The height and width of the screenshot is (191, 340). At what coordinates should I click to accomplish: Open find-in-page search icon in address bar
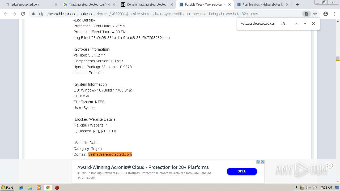306,14
